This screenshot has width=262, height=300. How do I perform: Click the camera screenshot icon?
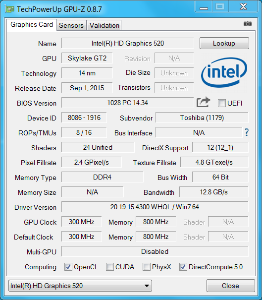[x=248, y=24]
